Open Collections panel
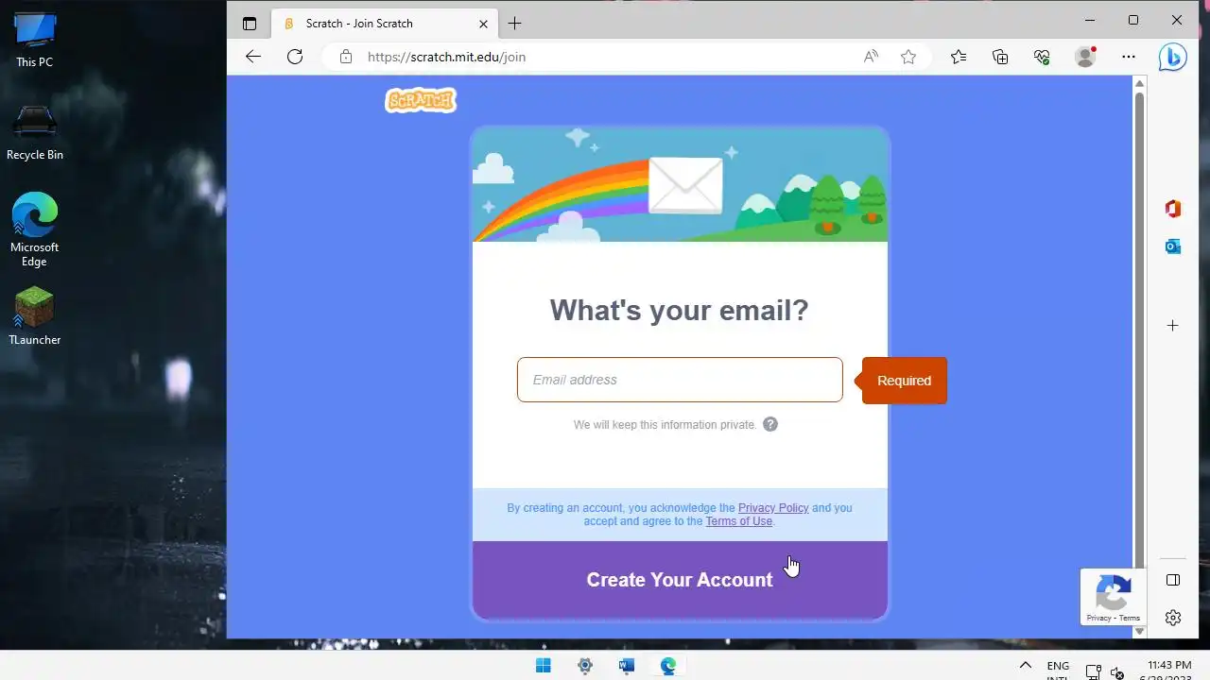 pyautogui.click(x=1000, y=57)
